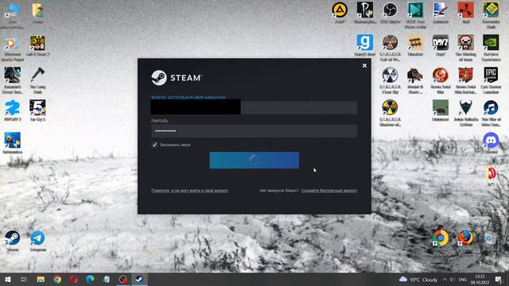
Task: Open Garry's Mod desktop shortcut
Action: coord(365,45)
